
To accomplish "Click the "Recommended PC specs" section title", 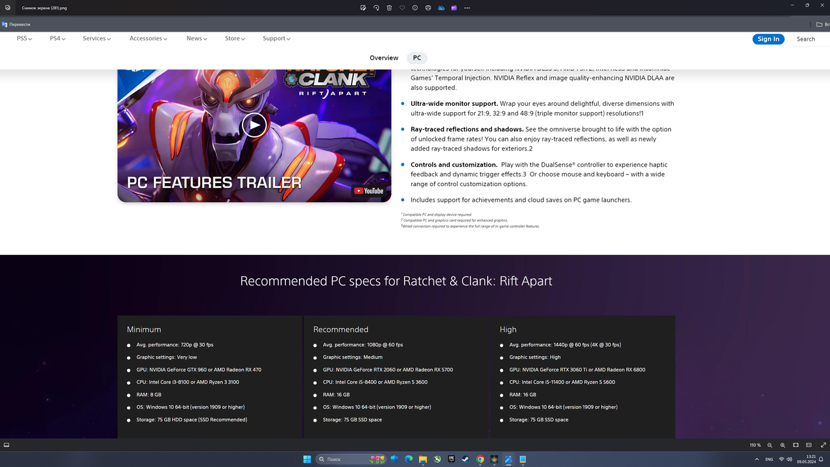I will coord(396,281).
